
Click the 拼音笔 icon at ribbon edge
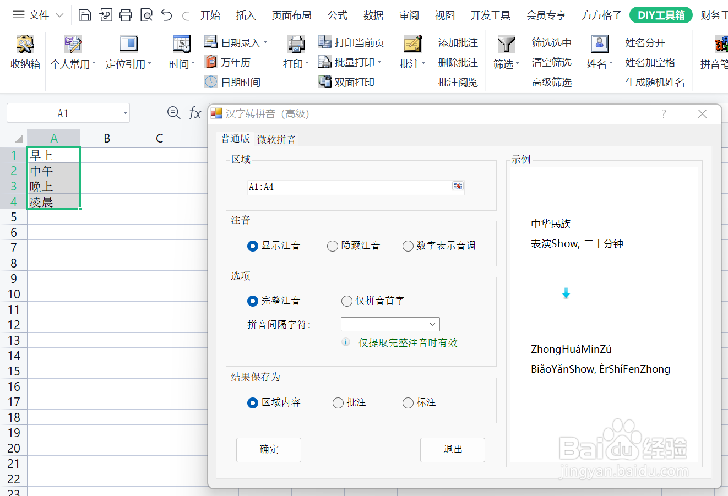[x=721, y=44]
